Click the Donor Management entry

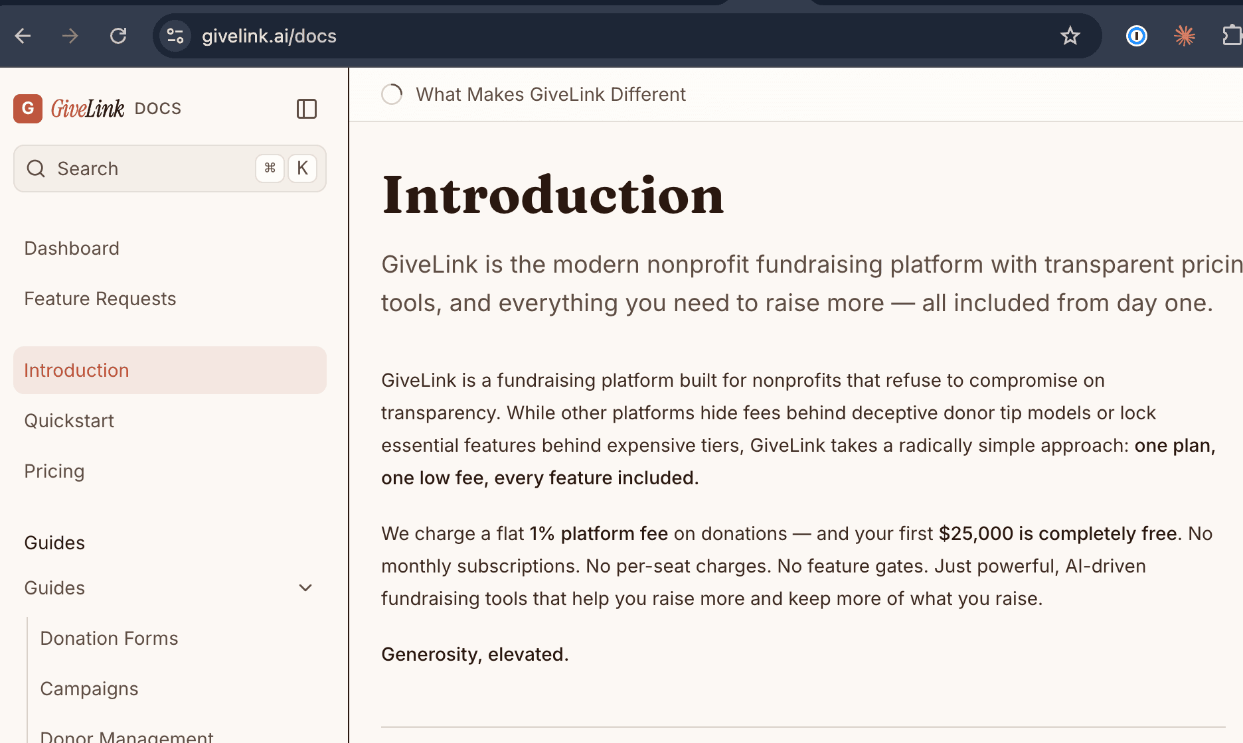point(126,735)
